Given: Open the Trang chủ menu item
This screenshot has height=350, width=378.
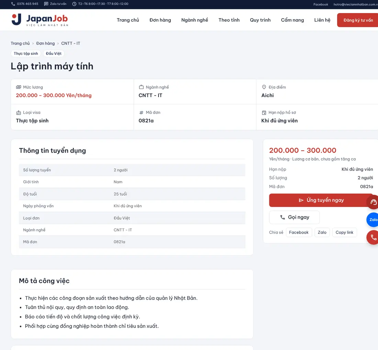Looking at the screenshot, I should pos(128,20).
